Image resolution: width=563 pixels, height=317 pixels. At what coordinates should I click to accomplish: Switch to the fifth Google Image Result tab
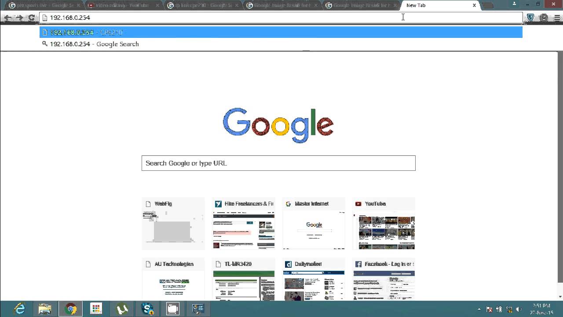pyautogui.click(x=360, y=5)
